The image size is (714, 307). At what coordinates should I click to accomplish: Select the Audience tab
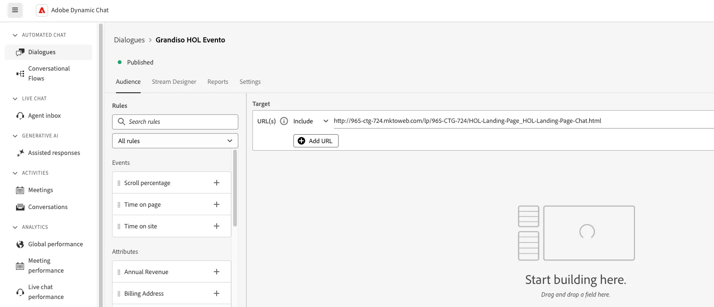tap(128, 82)
